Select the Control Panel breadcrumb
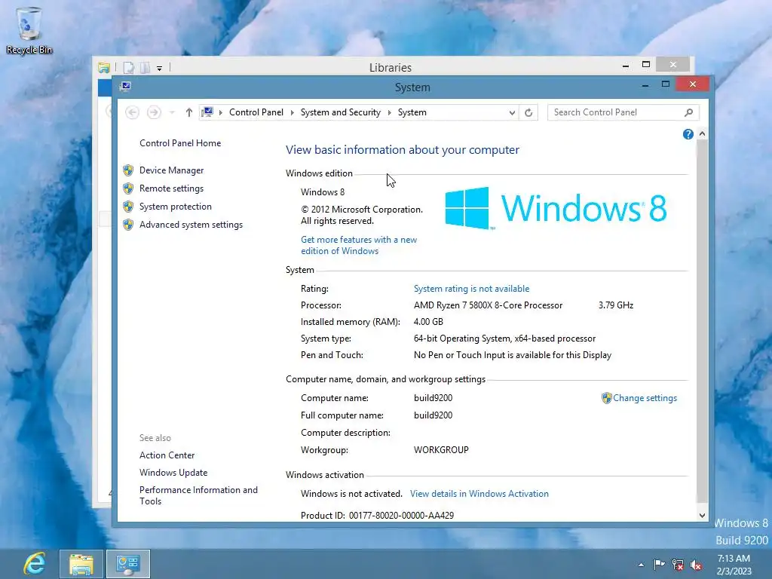 256,112
